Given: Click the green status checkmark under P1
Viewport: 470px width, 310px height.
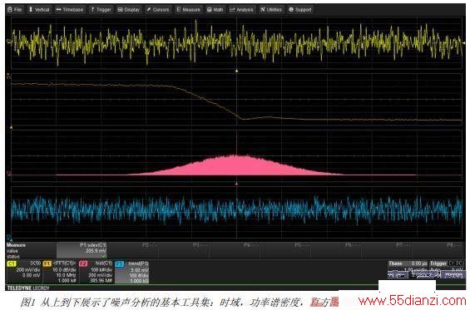Looking at the screenshot, I should (104, 256).
